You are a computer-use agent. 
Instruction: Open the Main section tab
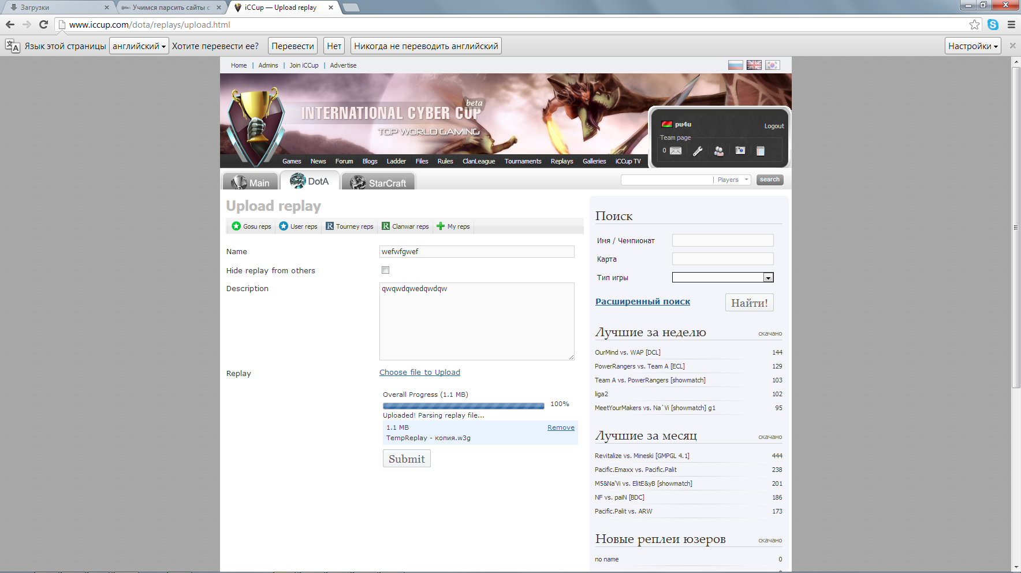tap(251, 182)
